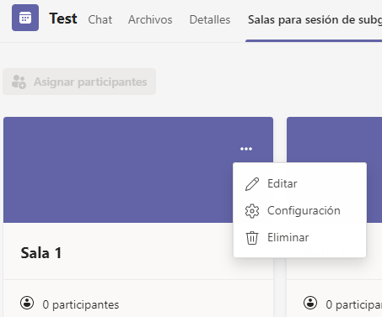The width and height of the screenshot is (382, 317).
Task: Click participant icon in Sala 1 card
Action: (x=27, y=303)
